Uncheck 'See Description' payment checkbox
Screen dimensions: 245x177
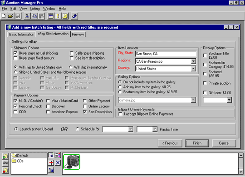85,112
